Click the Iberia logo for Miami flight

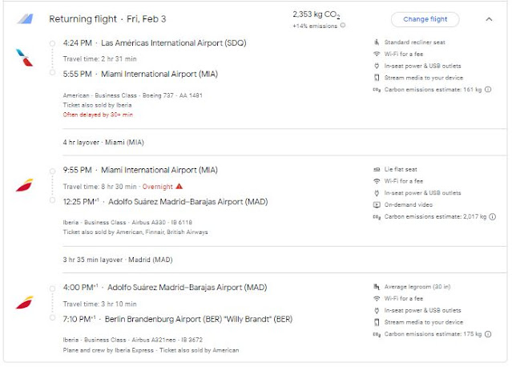(24, 185)
